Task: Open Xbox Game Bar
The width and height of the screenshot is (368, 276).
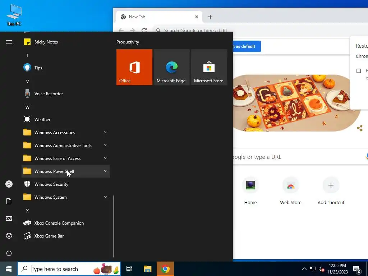Action: click(x=66, y=236)
